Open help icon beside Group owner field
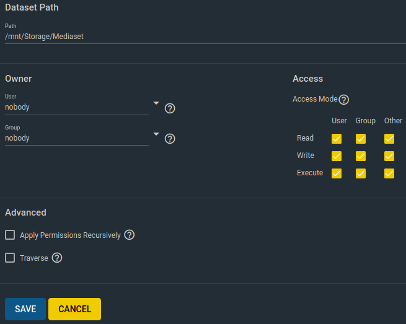 point(170,139)
